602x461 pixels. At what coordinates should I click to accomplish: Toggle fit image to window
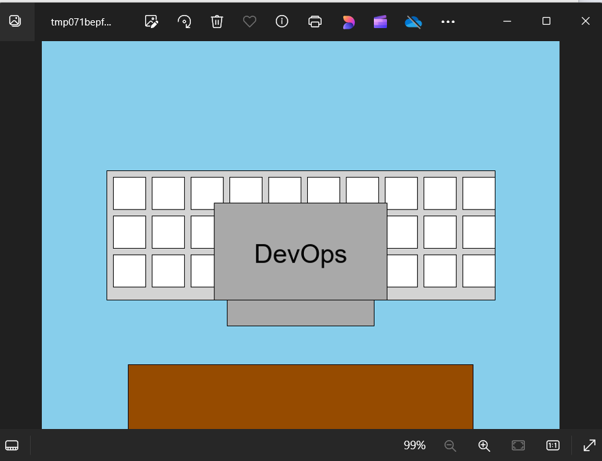(518, 445)
